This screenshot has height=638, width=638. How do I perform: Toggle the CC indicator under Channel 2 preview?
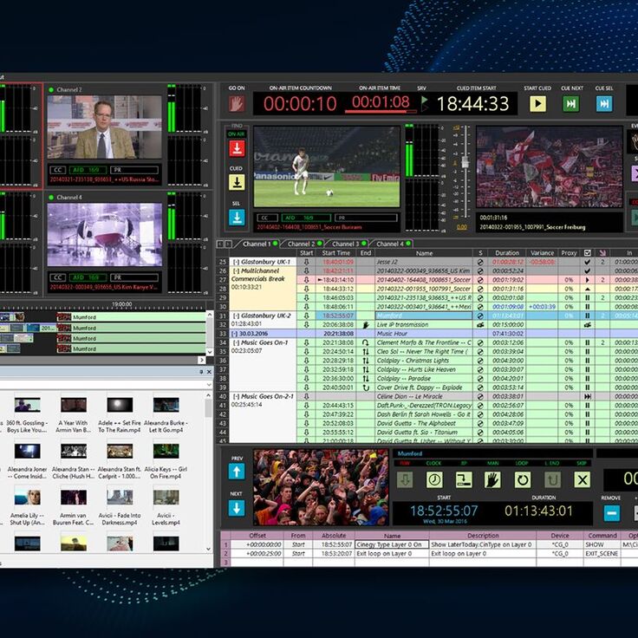(58, 170)
